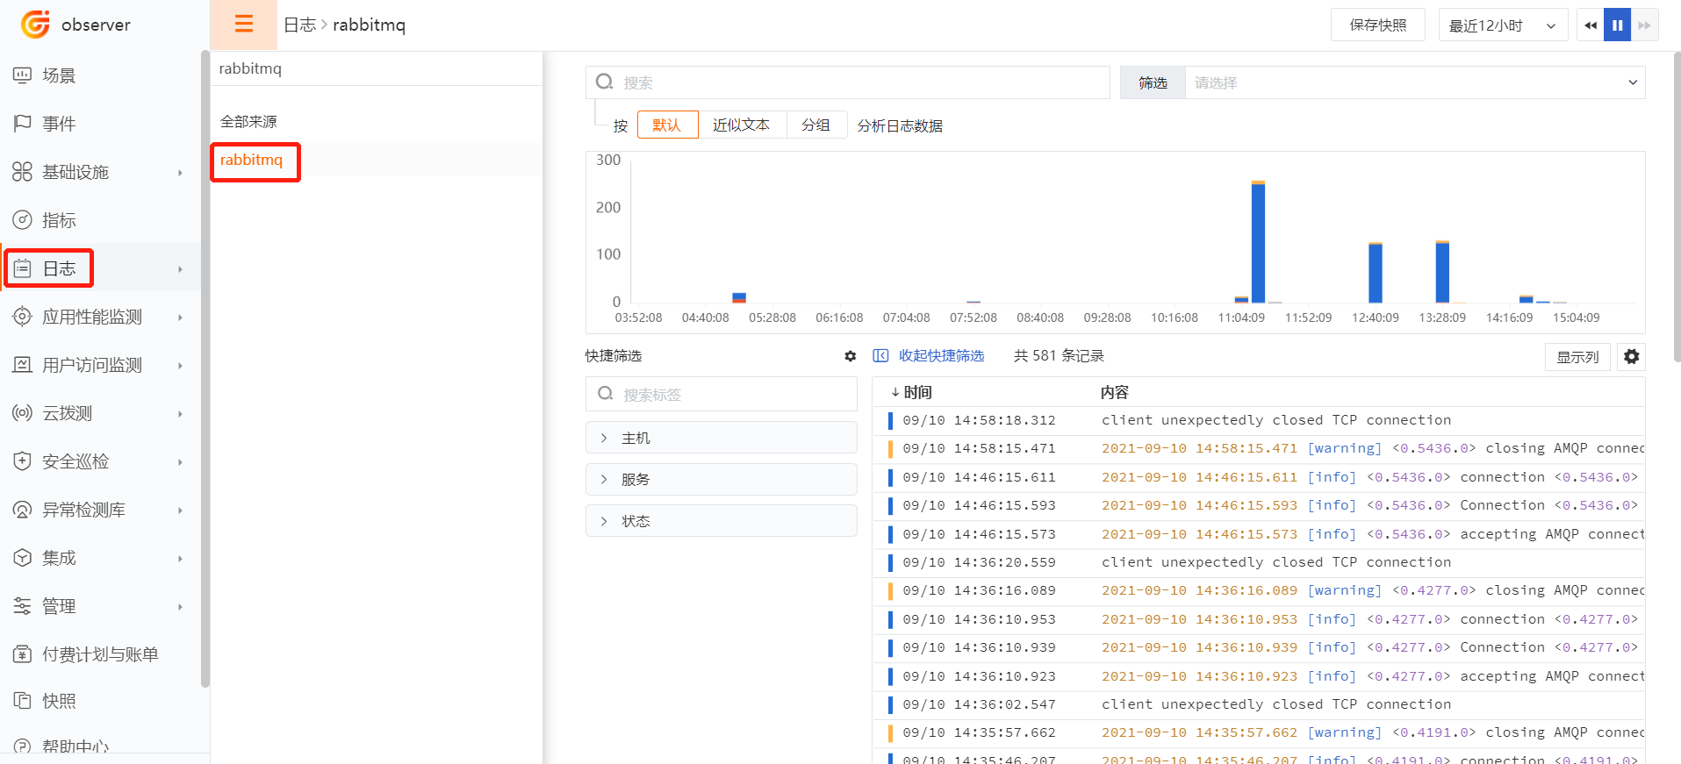Screen dimensions: 1681x764
Task: Switch to 分组 view mode
Action: (815, 125)
